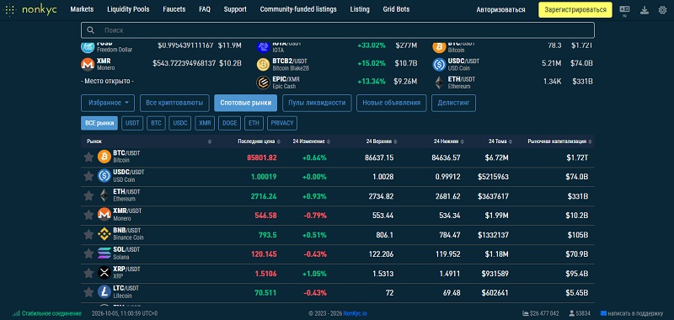This screenshot has width=674, height=320.
Task: Open the Faucets menu item
Action: point(174,9)
